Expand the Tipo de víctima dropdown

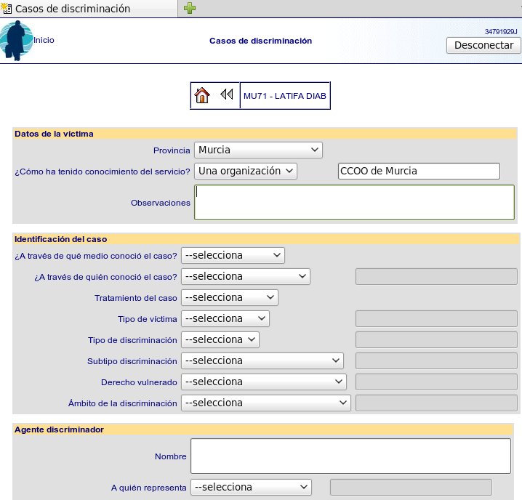click(225, 318)
